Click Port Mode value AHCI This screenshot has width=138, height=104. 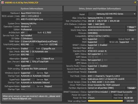click(x=90, y=76)
